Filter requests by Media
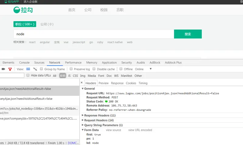Screen dimensions: 243x145 (x=92, y=76)
